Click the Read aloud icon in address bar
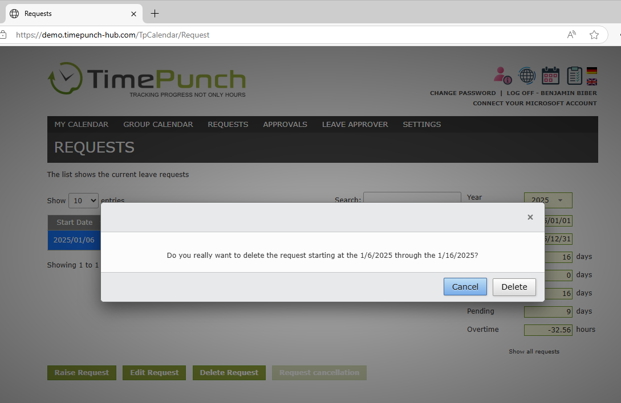Viewport: 621px width, 403px height. (571, 35)
